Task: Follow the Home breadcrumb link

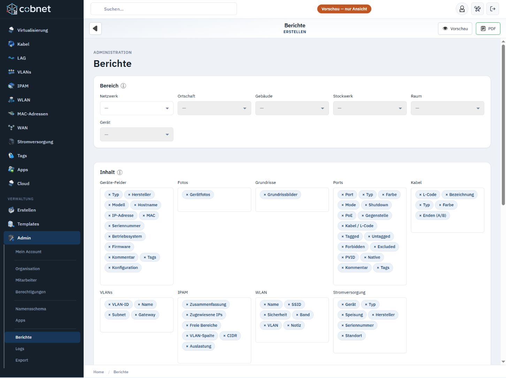Action: tap(99, 372)
